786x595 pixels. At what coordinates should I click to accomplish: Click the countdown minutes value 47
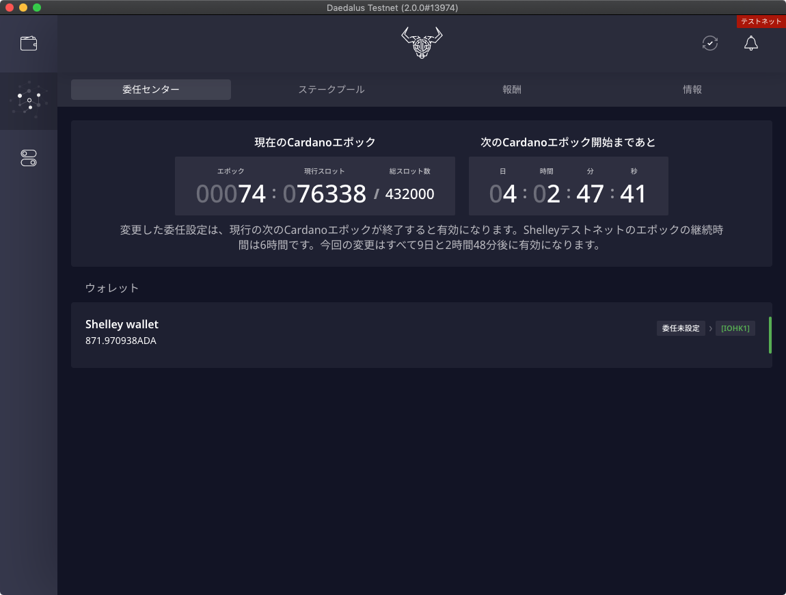coord(590,194)
